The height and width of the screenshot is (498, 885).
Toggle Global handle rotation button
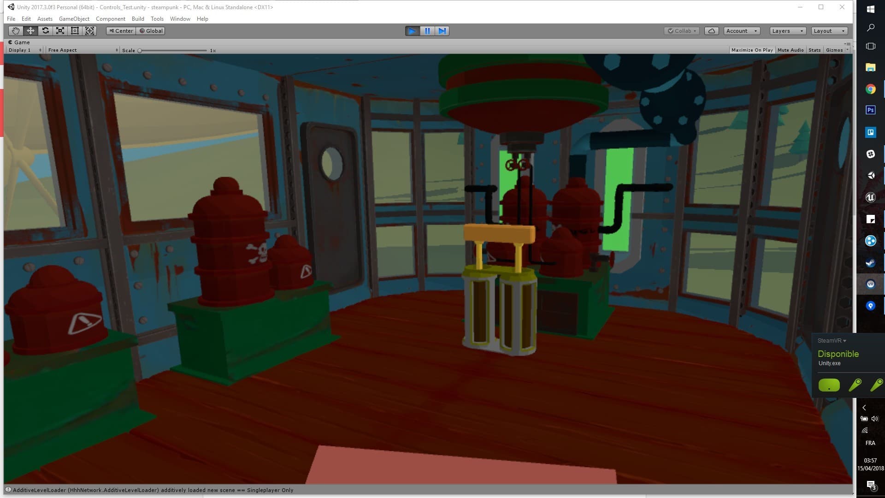coord(151,31)
